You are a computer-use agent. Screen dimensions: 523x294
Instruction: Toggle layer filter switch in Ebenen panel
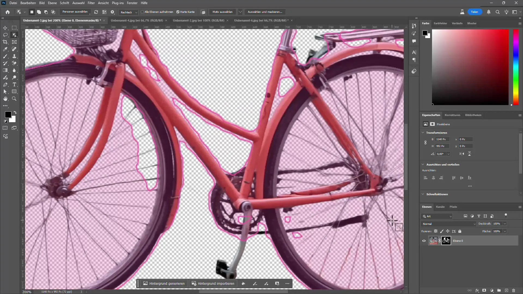tap(506, 215)
